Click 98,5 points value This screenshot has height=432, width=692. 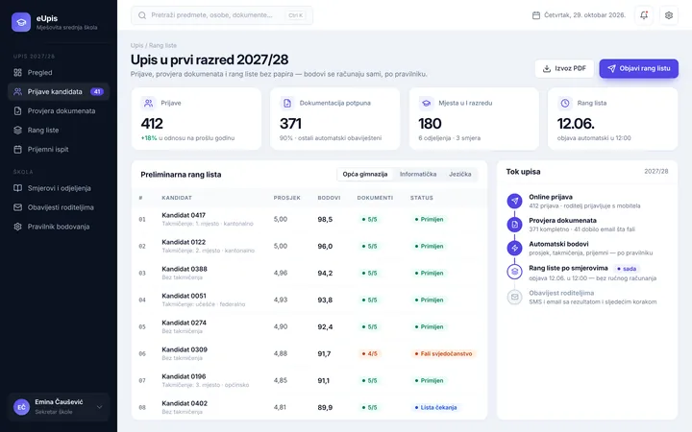coord(325,219)
